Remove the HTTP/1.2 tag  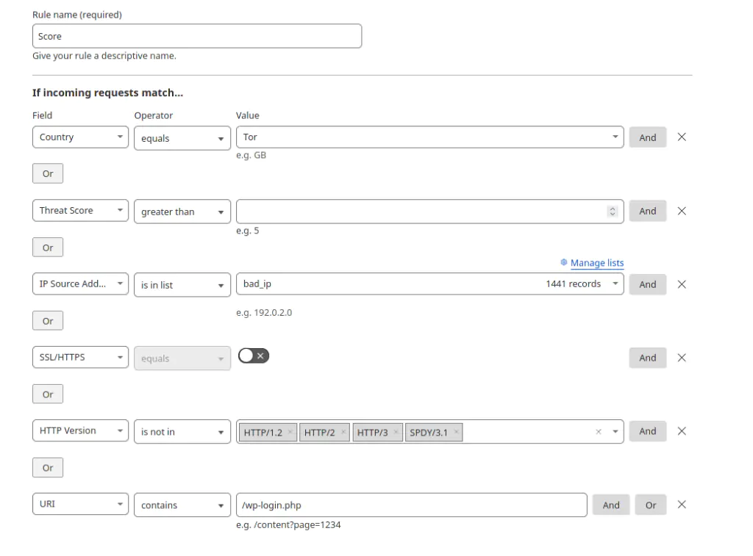(x=290, y=432)
